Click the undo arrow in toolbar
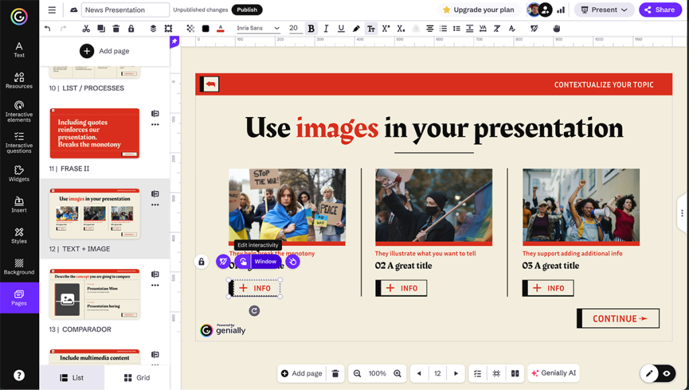The width and height of the screenshot is (689, 390). (47, 28)
